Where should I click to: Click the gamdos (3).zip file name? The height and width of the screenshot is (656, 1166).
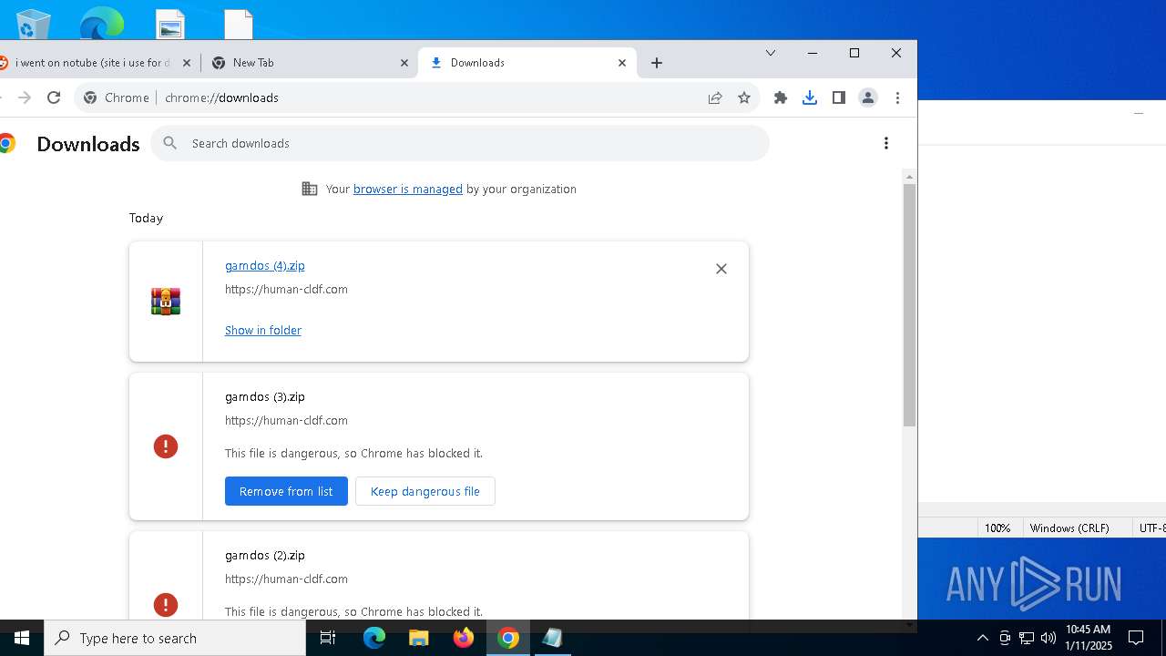coord(265,396)
